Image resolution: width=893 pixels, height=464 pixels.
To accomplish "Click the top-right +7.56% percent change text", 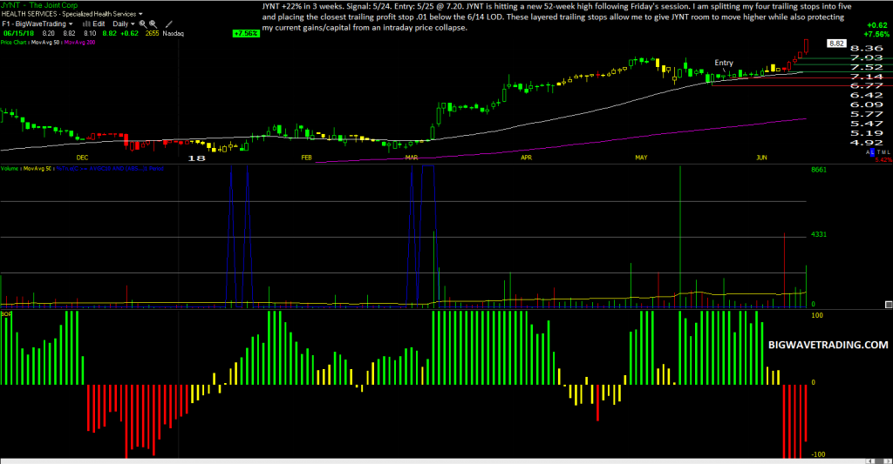I will tap(876, 34).
